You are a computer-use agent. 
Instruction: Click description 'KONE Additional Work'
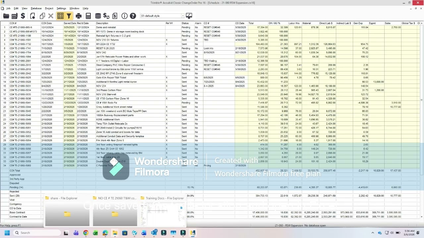108,120
